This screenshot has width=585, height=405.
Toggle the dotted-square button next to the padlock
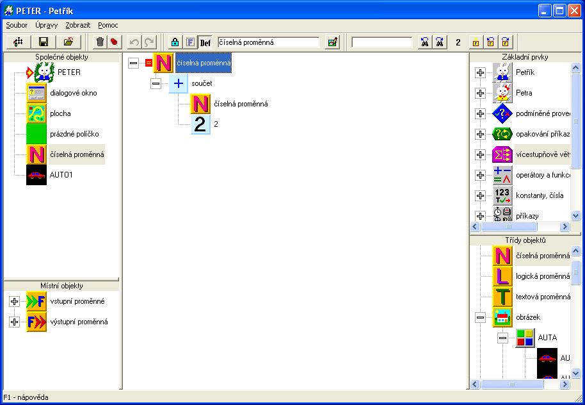[x=190, y=42]
